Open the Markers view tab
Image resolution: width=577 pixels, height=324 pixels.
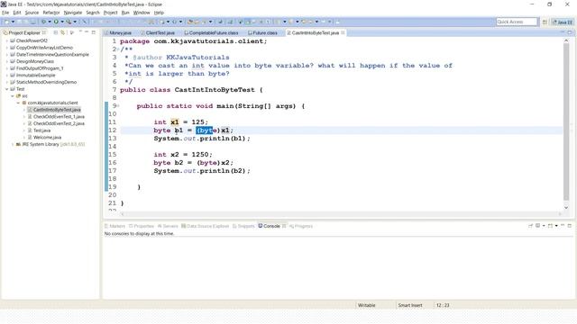pyautogui.click(x=114, y=226)
